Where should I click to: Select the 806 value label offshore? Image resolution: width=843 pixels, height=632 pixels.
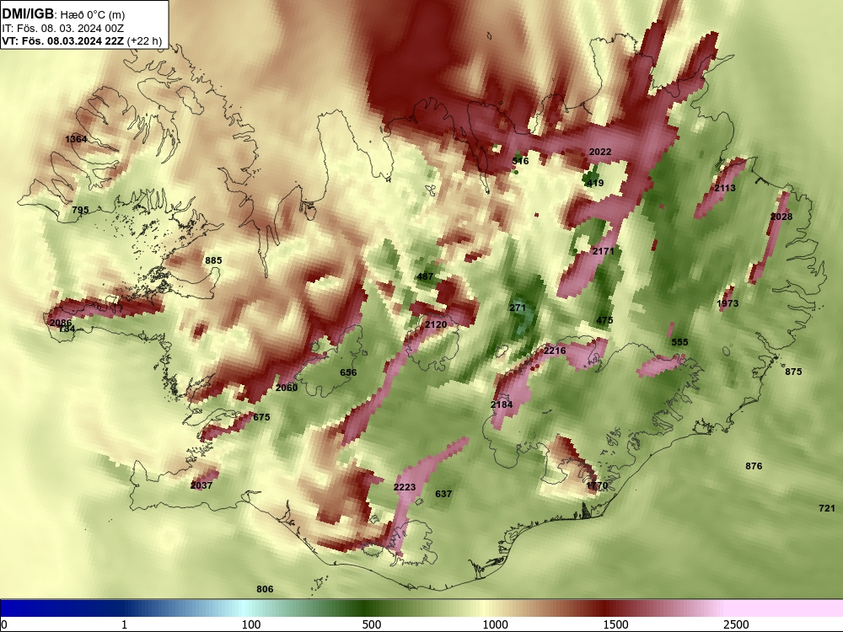coord(265,589)
